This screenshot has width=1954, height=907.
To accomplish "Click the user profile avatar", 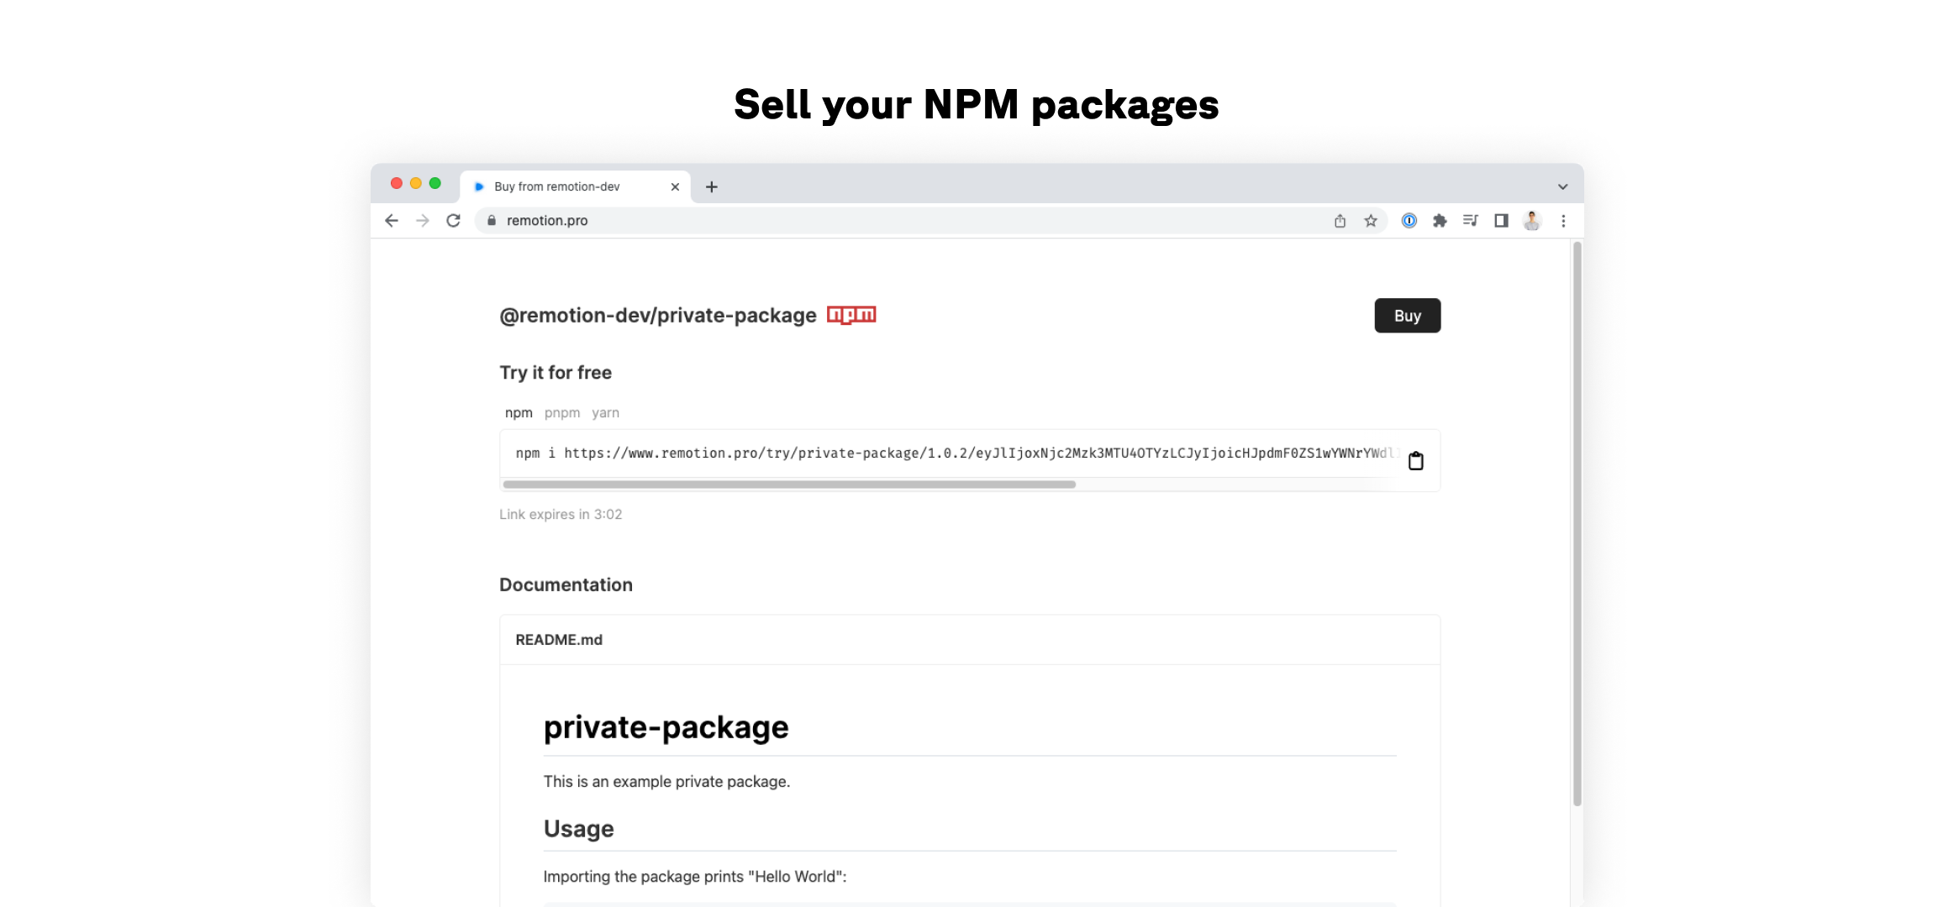I will tap(1532, 221).
